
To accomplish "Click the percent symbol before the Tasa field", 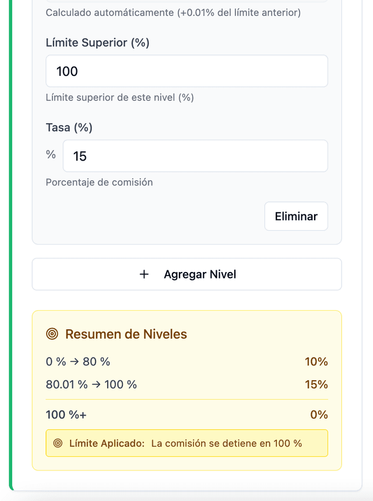I will 51,155.
